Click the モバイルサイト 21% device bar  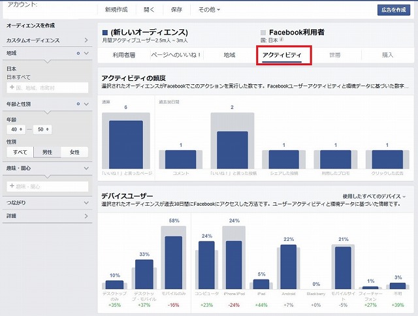tap(343, 268)
